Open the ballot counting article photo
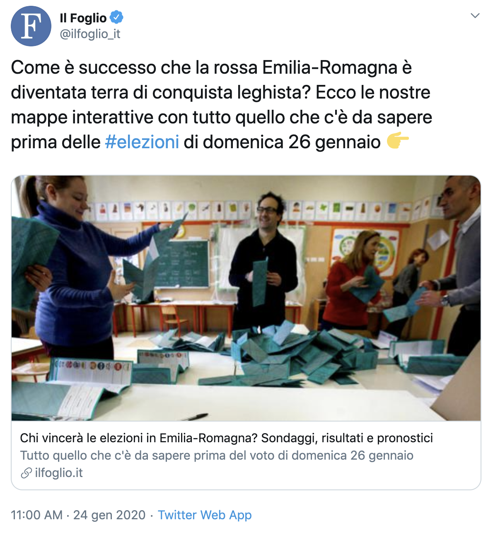This screenshot has height=535, width=493. click(246, 298)
